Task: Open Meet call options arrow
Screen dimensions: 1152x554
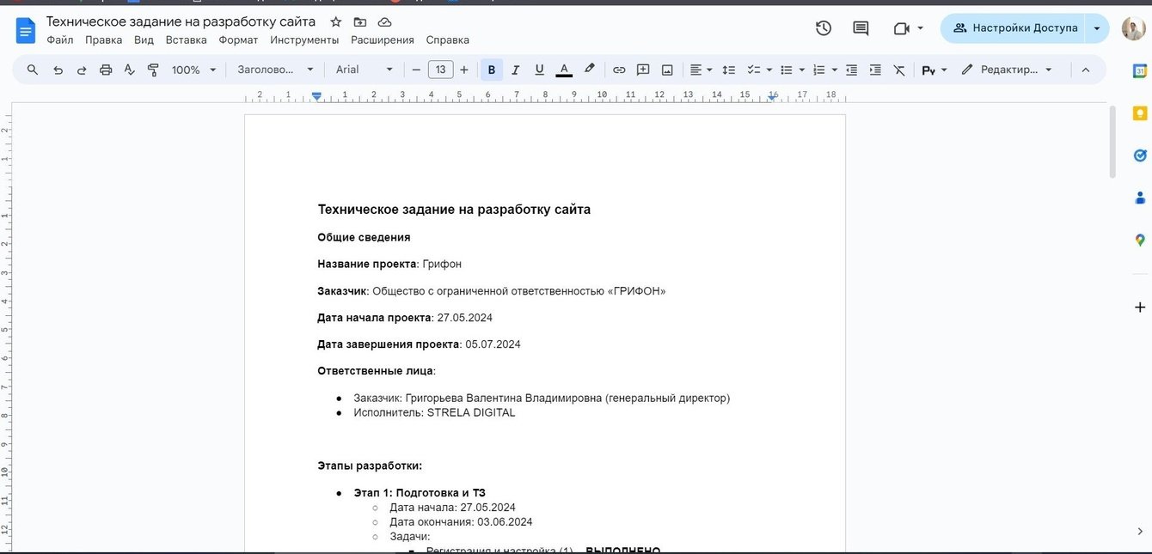Action: pos(921,28)
